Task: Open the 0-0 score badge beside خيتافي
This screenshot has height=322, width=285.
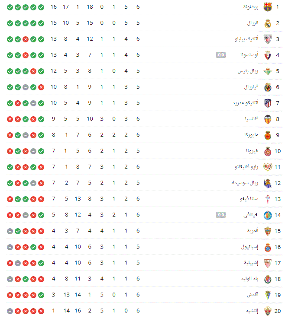Action: [221, 215]
